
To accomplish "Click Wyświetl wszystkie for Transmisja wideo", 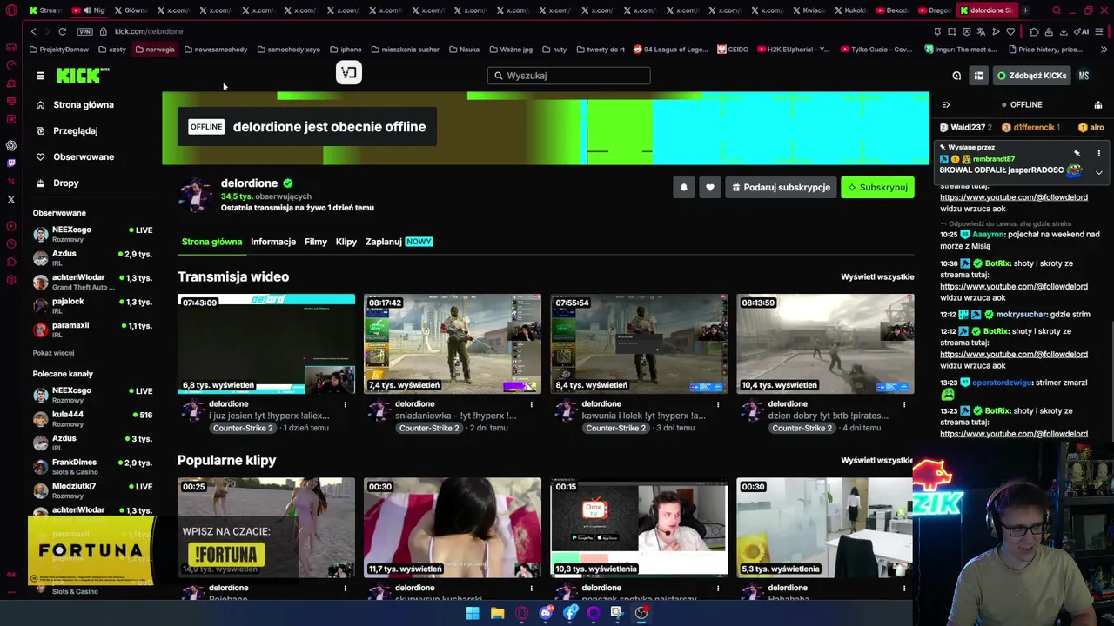I will coord(877,276).
